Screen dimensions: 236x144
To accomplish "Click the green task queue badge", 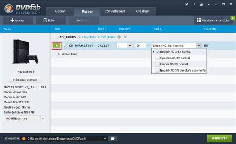I will pos(232,18).
